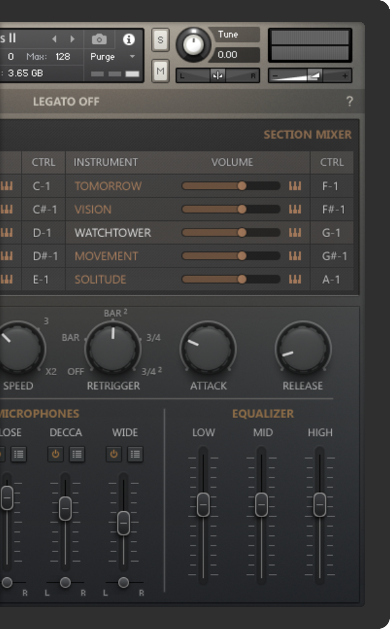Click the question mark help icon

[x=349, y=101]
